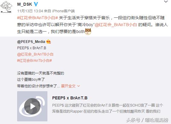Click the iPhone客户端 source link

[x=63, y=11]
